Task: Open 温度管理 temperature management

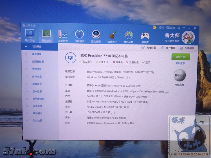Action: (63, 36)
